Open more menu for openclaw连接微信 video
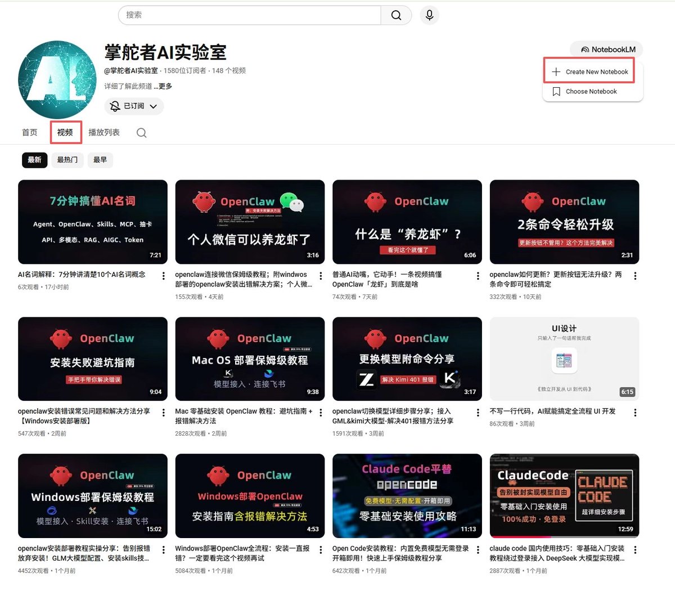 [321, 276]
